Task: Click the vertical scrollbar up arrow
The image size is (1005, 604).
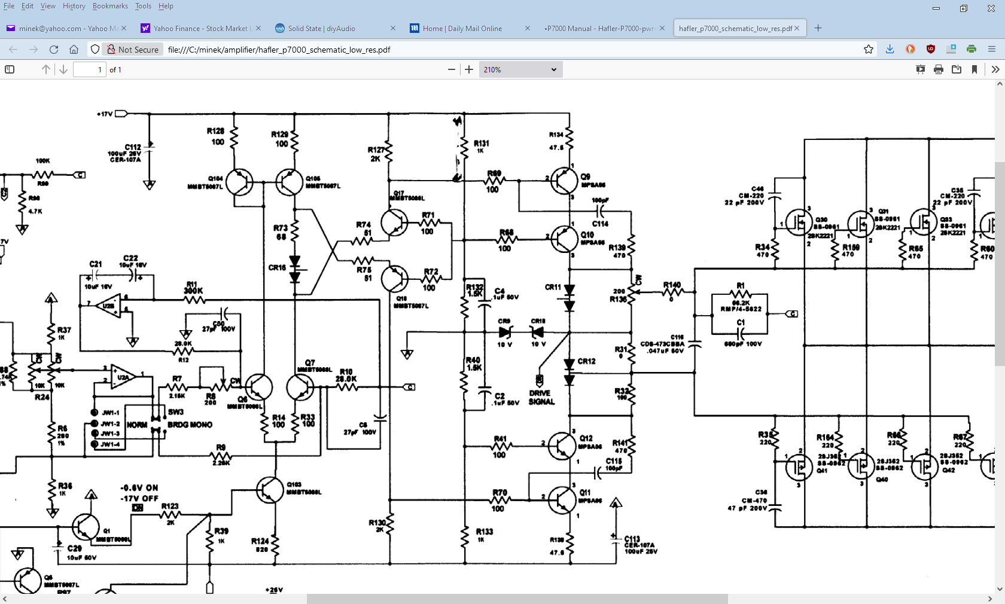Action: [x=1000, y=84]
